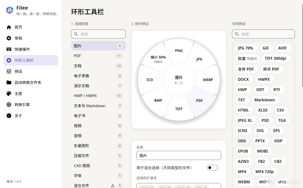Click 缩小 50% segment in wheel
The image size is (303, 188).
point(158,59)
